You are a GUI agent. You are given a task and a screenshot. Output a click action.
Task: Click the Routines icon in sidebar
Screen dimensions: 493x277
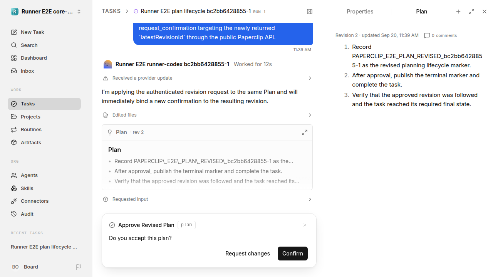click(14, 130)
